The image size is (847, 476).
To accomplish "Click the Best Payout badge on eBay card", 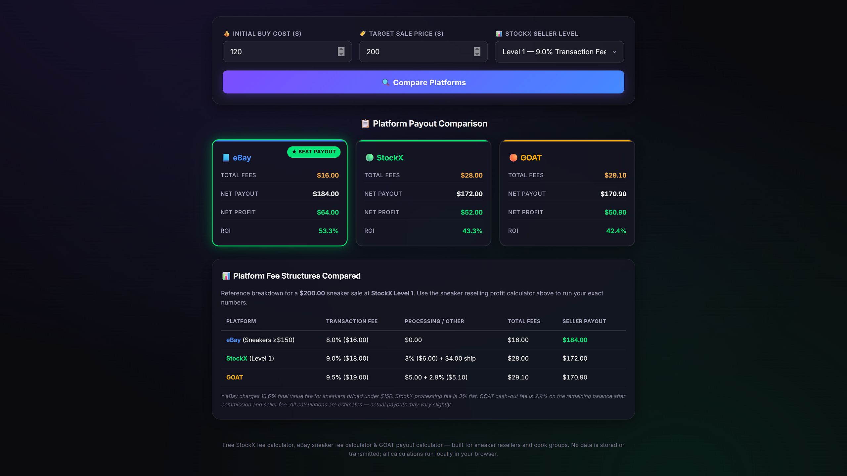I will pyautogui.click(x=314, y=152).
